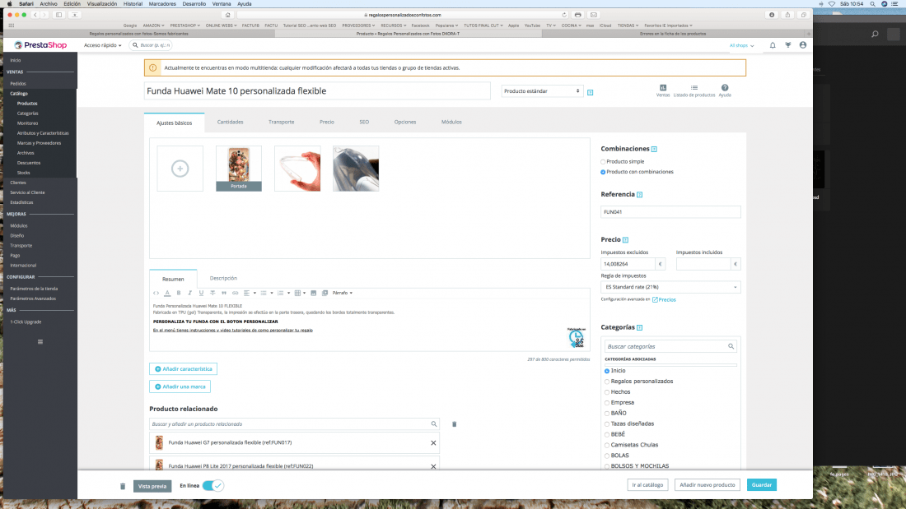Click Safari reload page icon
This screenshot has width=906, height=509.
click(x=564, y=15)
